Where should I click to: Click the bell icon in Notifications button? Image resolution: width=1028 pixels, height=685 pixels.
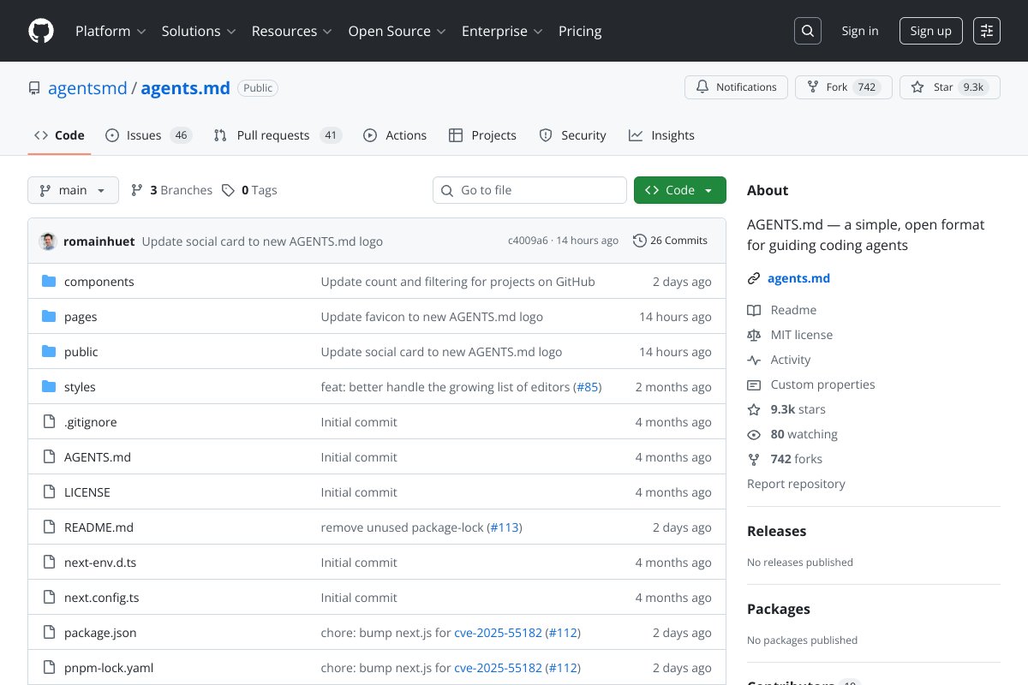tap(702, 87)
